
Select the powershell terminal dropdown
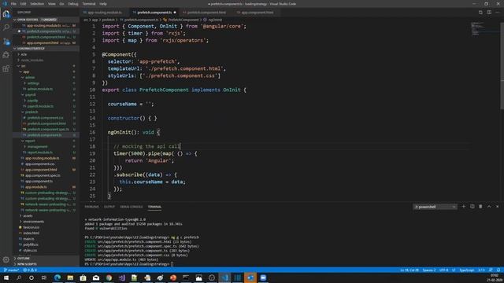(435, 207)
